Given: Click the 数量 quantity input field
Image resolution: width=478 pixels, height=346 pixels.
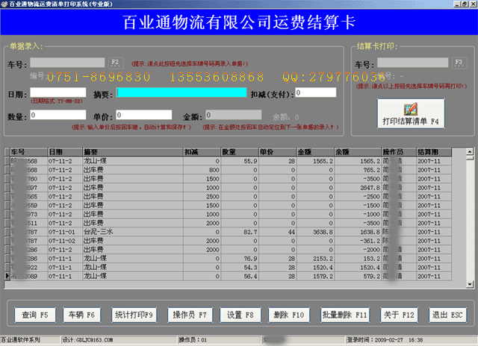Looking at the screenshot, I should click(x=58, y=116).
